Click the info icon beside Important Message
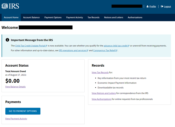The image size is (175, 127). [7, 40]
